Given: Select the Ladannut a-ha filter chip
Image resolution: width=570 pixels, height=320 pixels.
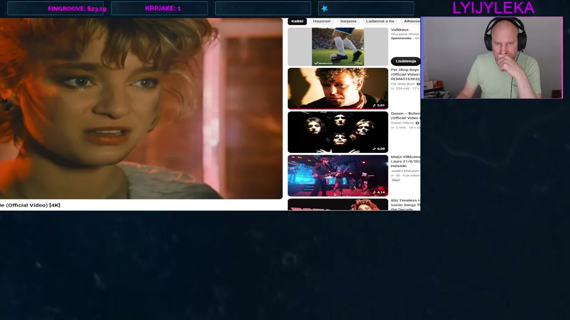Looking at the screenshot, I should pos(380,21).
